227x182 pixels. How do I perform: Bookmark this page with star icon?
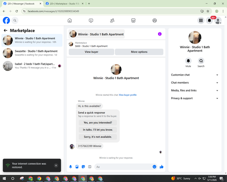(208, 11)
